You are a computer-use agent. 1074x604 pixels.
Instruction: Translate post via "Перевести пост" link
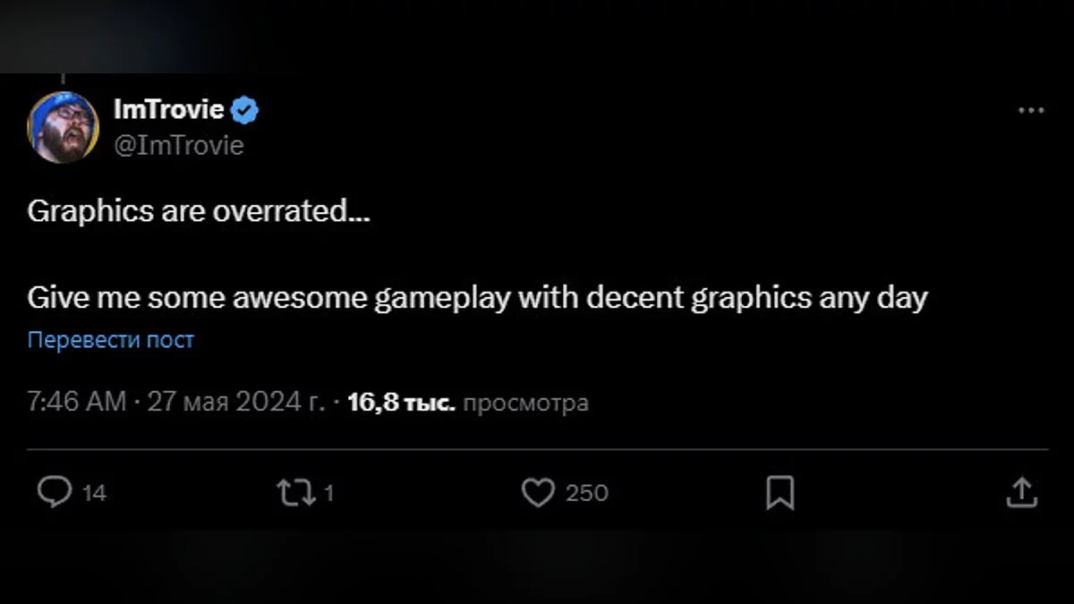click(111, 340)
